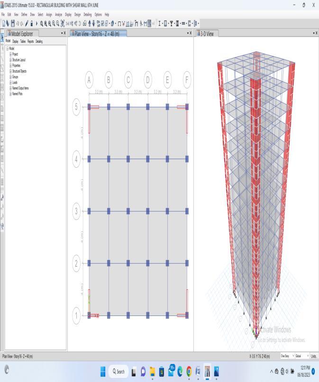Screen dimensions: 319x382
Task: Open the File menu
Action: point(3,15)
